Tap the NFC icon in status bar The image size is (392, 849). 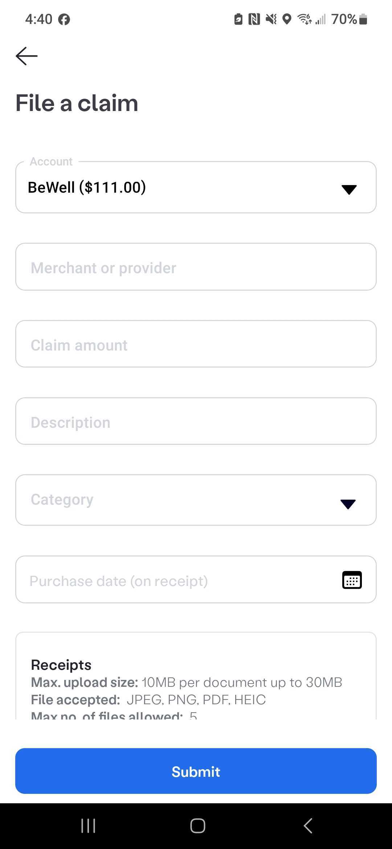pos(254,19)
